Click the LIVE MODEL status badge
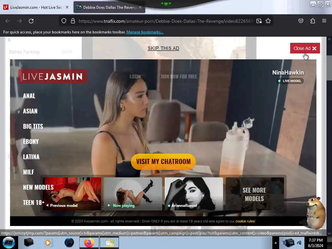This screenshot has height=249, width=332. [x=290, y=81]
